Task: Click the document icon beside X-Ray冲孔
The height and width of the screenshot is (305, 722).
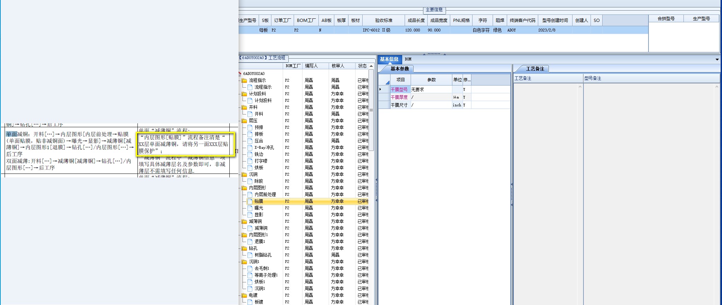Action: (250, 148)
